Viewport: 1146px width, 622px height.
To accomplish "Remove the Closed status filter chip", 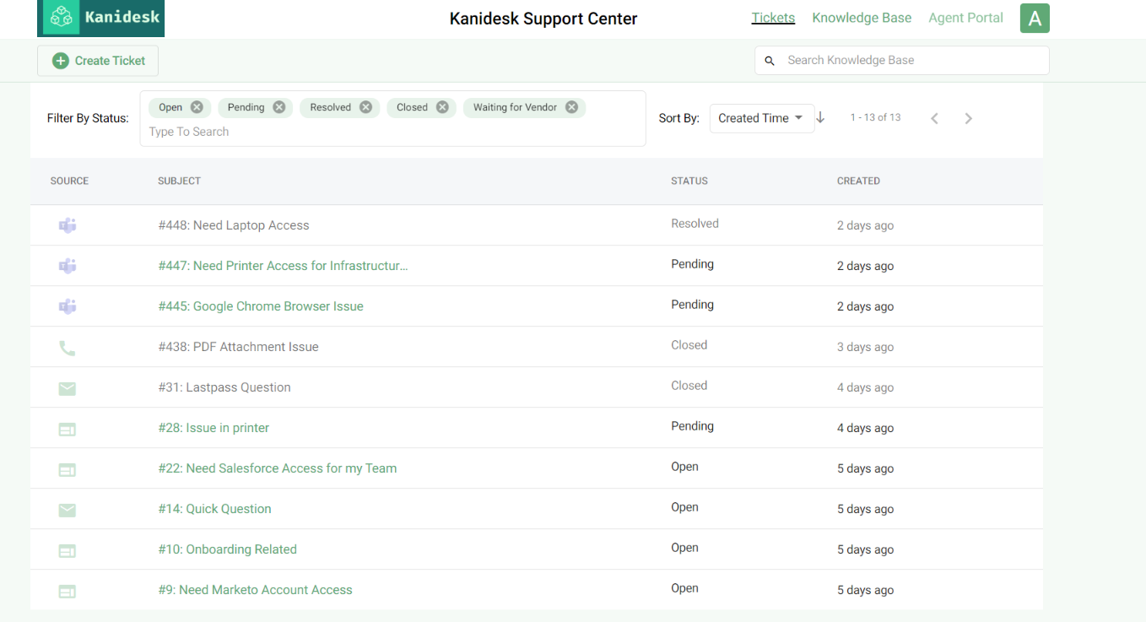I will 442,107.
